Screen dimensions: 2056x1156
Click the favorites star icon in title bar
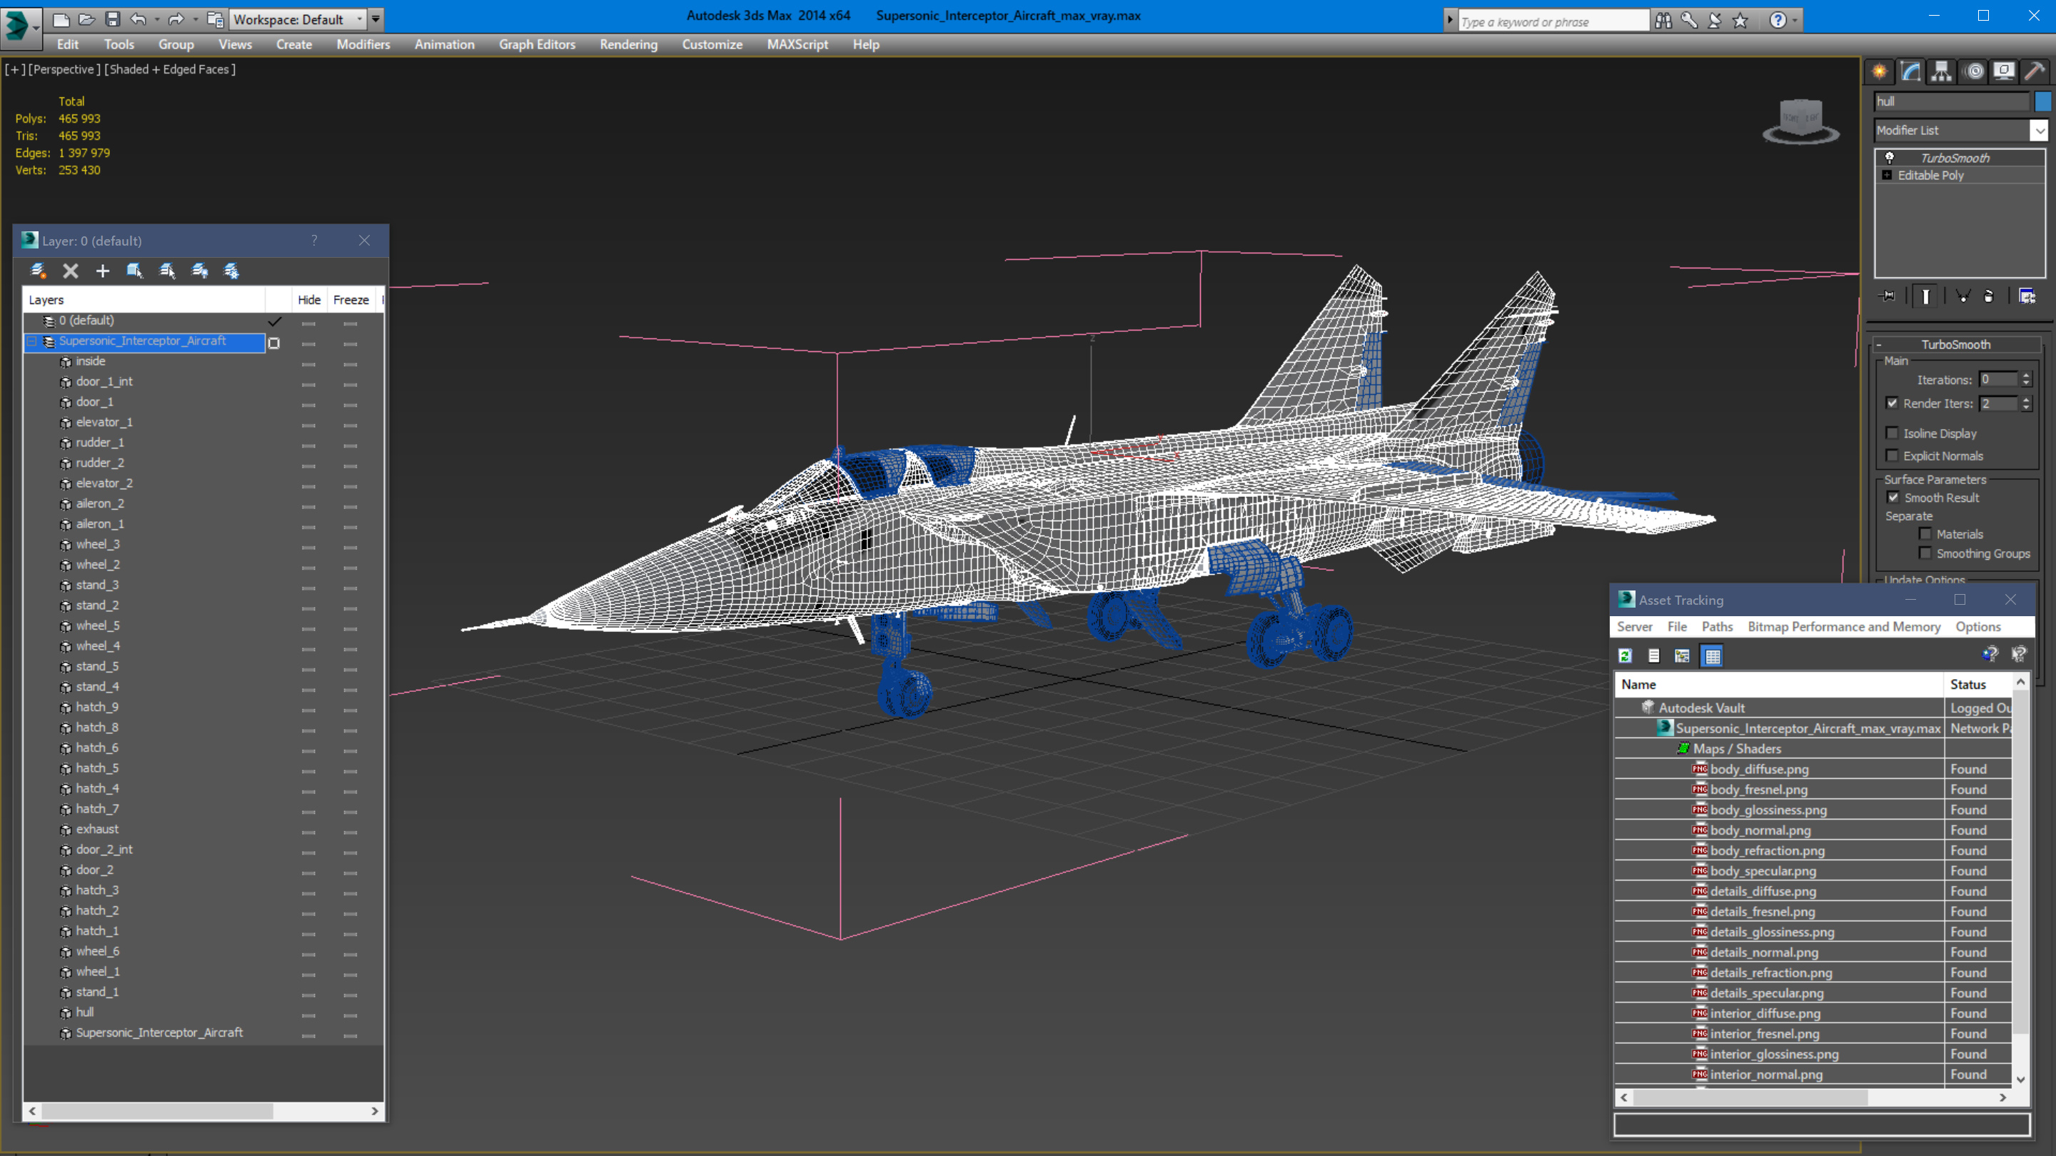click(1740, 21)
